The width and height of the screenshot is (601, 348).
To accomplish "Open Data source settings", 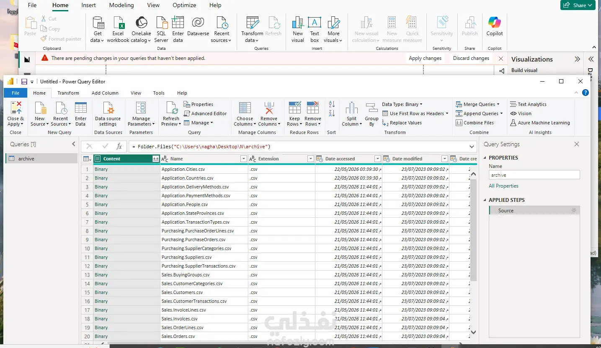I will pyautogui.click(x=108, y=114).
